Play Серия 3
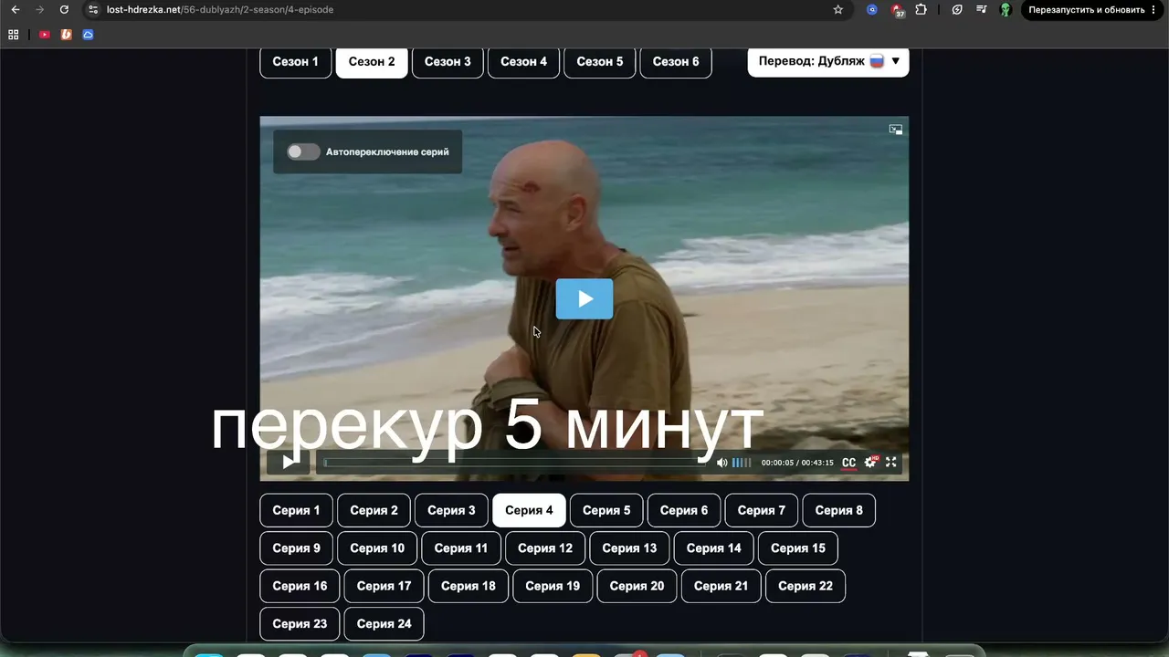This screenshot has width=1169, height=657. click(x=452, y=510)
